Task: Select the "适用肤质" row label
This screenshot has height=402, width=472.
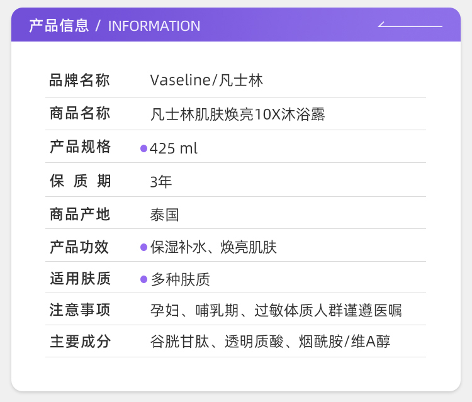Action: click(x=80, y=279)
